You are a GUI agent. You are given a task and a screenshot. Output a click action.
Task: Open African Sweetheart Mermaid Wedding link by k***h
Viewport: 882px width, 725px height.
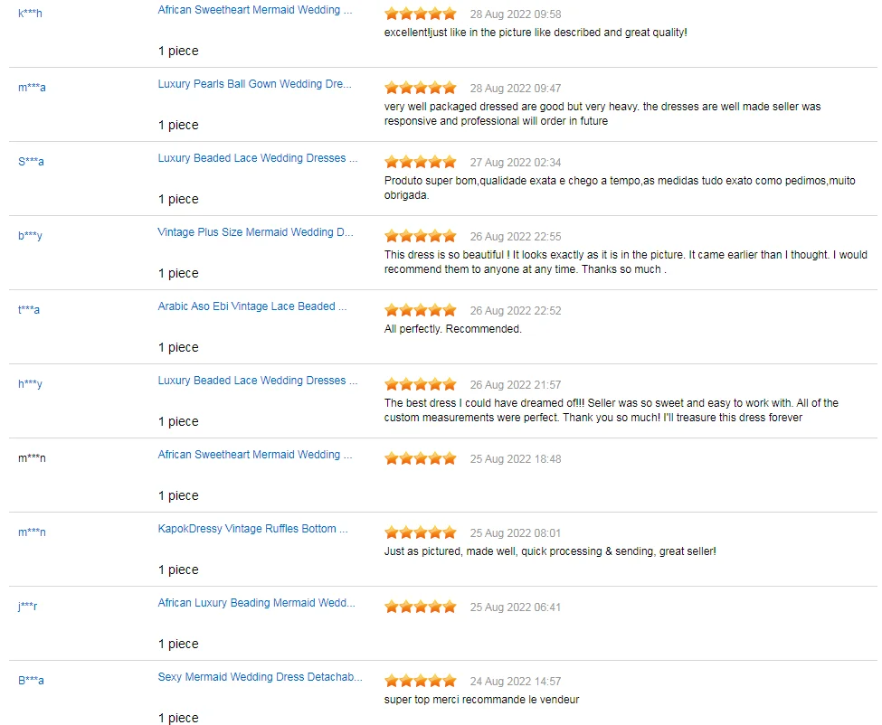click(255, 10)
